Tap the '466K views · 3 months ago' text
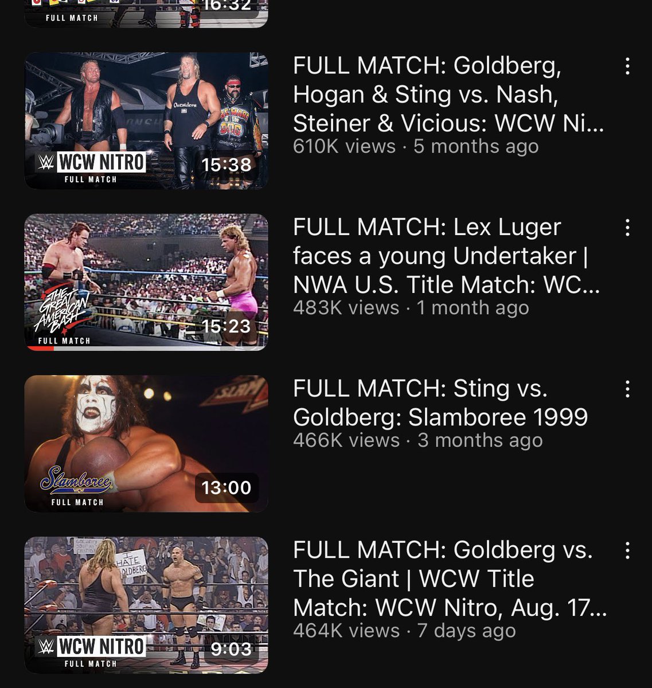 pyautogui.click(x=417, y=440)
